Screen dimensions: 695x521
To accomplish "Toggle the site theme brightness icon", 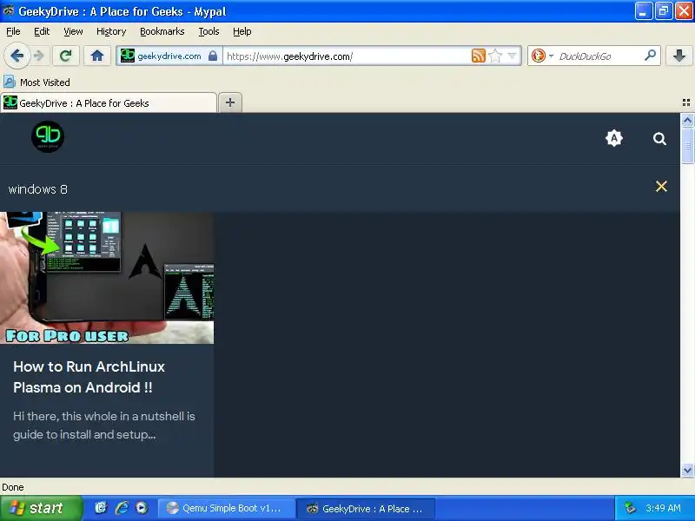I will pos(614,139).
